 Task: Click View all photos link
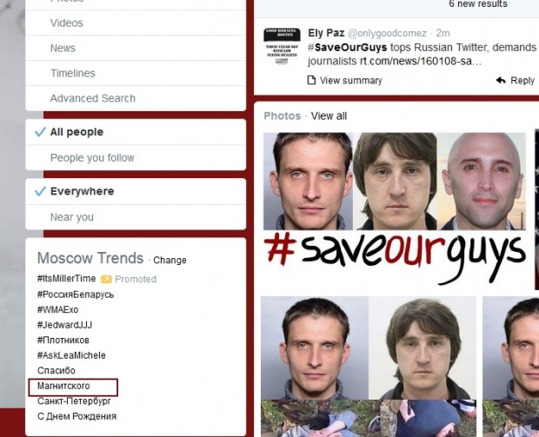click(329, 116)
